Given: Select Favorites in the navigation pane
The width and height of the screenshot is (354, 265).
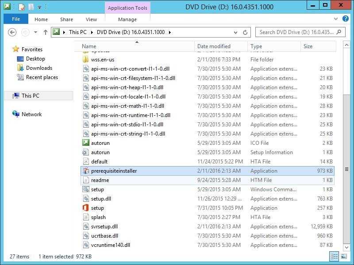Looking at the screenshot, I should point(32,49).
